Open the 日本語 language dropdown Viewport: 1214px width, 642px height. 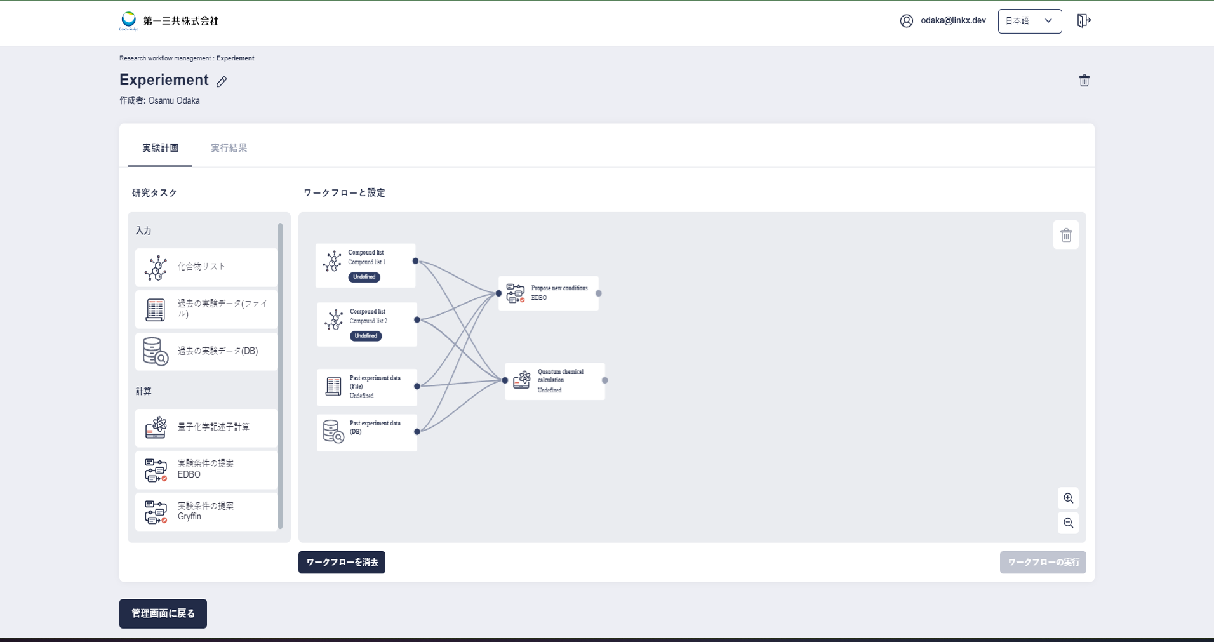pos(1029,21)
